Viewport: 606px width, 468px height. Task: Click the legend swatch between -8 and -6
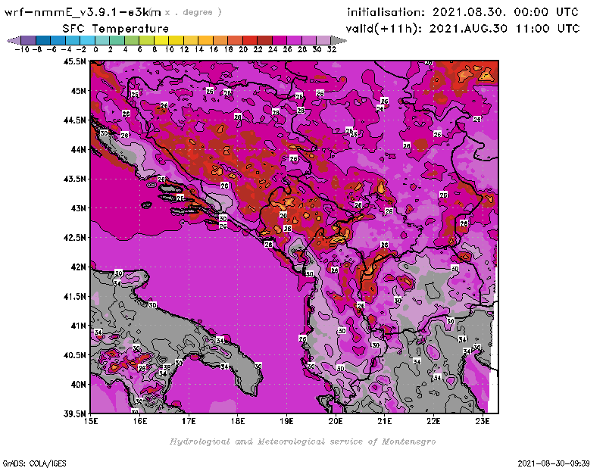43,40
